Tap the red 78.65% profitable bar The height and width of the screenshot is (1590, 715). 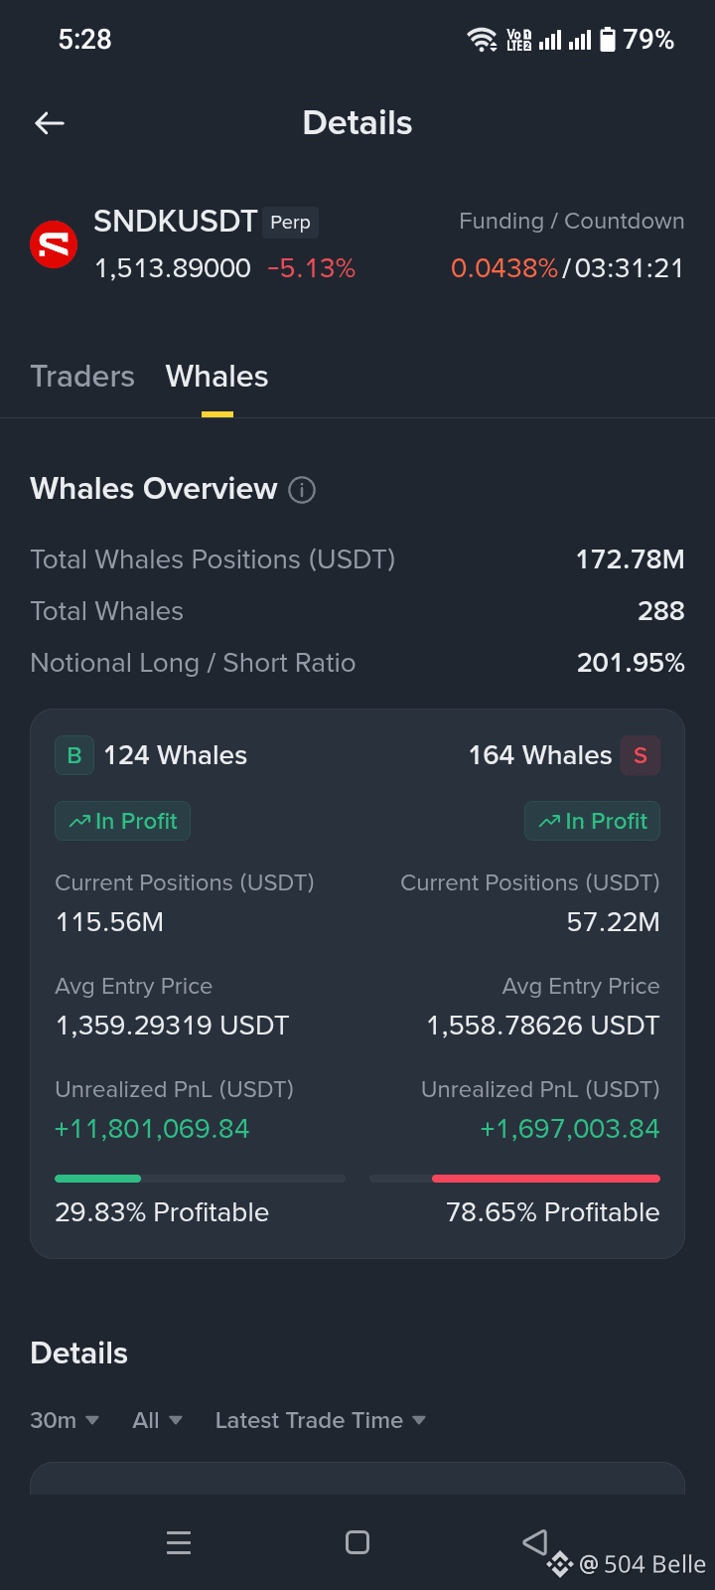click(546, 1179)
